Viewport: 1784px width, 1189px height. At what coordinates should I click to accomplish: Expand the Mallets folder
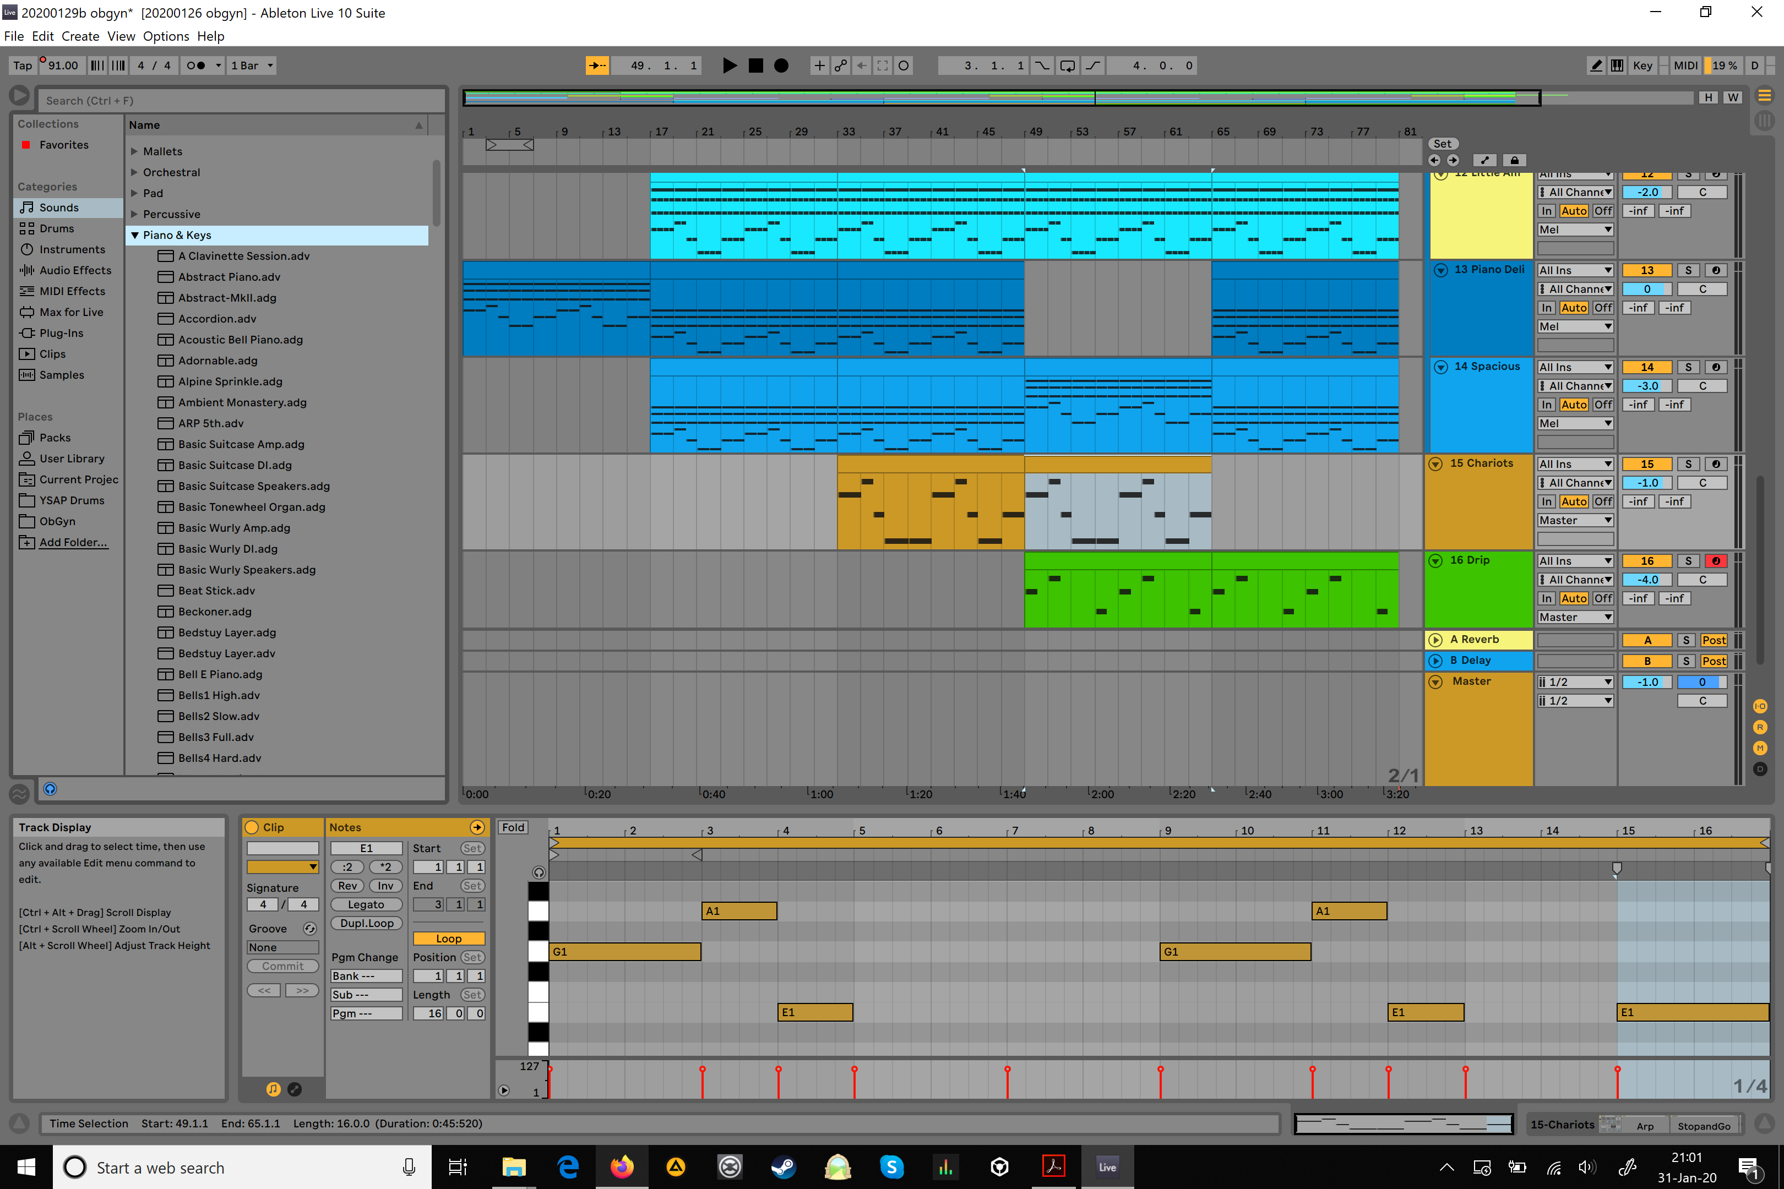coord(134,152)
